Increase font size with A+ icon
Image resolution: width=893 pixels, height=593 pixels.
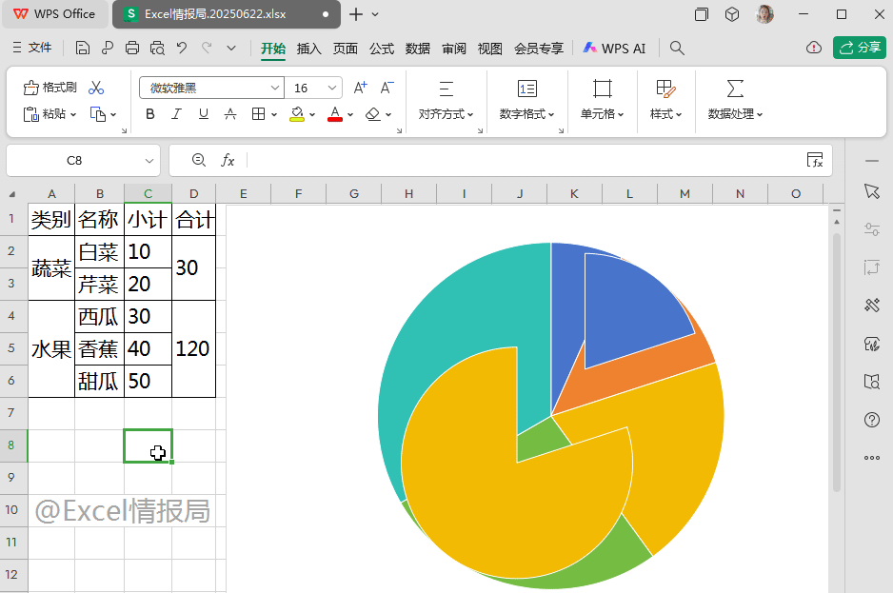361,88
